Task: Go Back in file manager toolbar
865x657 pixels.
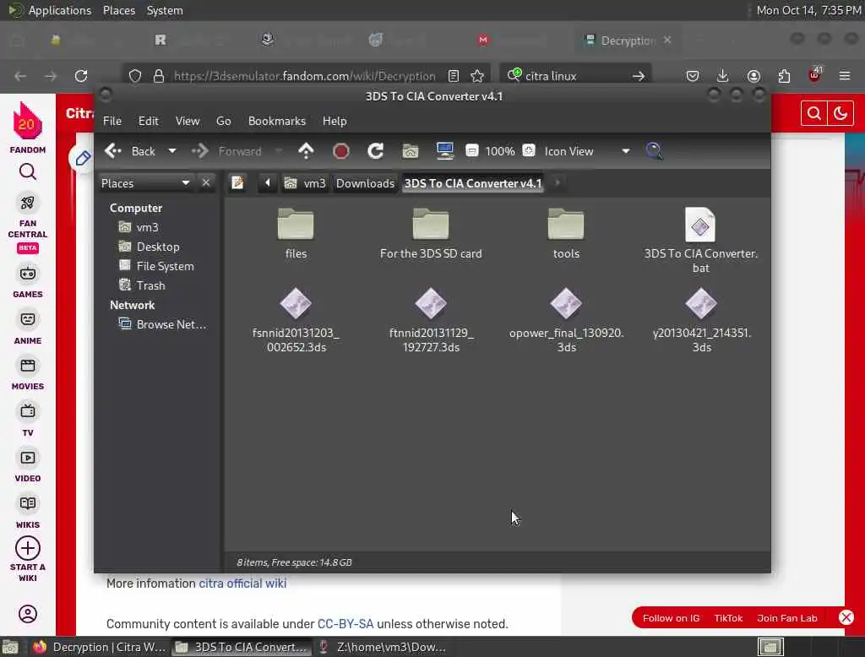Action: coord(130,151)
